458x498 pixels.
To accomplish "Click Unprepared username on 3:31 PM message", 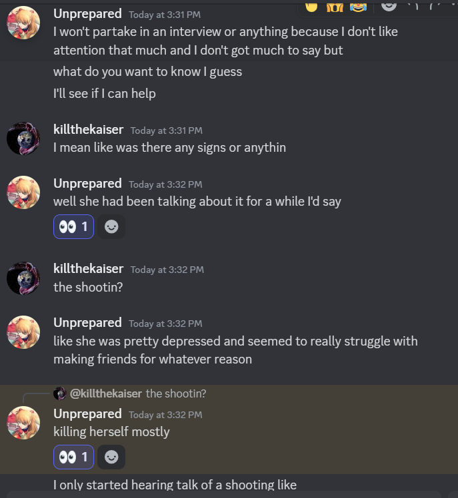I will point(87,14).
